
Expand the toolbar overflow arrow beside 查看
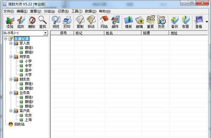(x=207, y=22)
